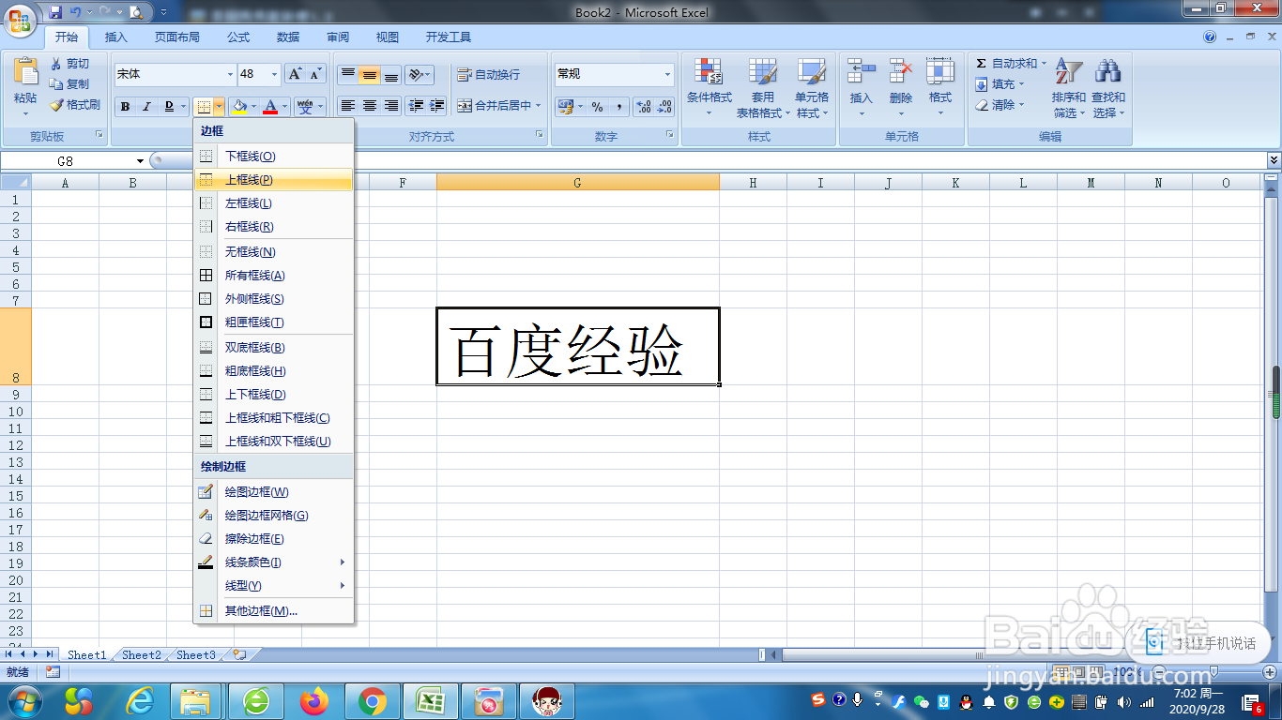Open Conditional Formatting (条件格式)
Viewport: 1282px width, 720px height.
(709, 87)
